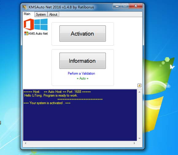Click the Office and Windows logo image
The height and width of the screenshot is (155, 178).
pos(36,25)
